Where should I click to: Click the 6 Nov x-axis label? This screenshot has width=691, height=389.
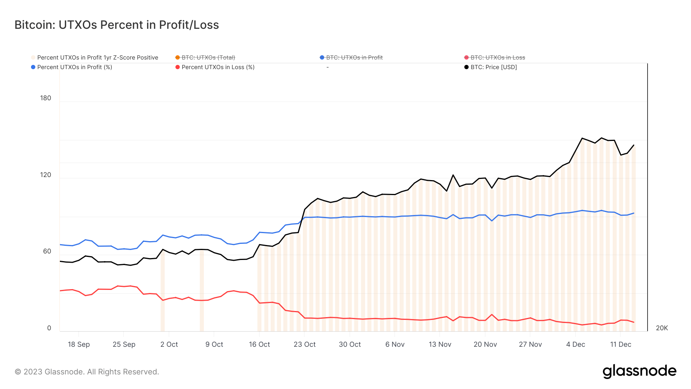click(395, 344)
